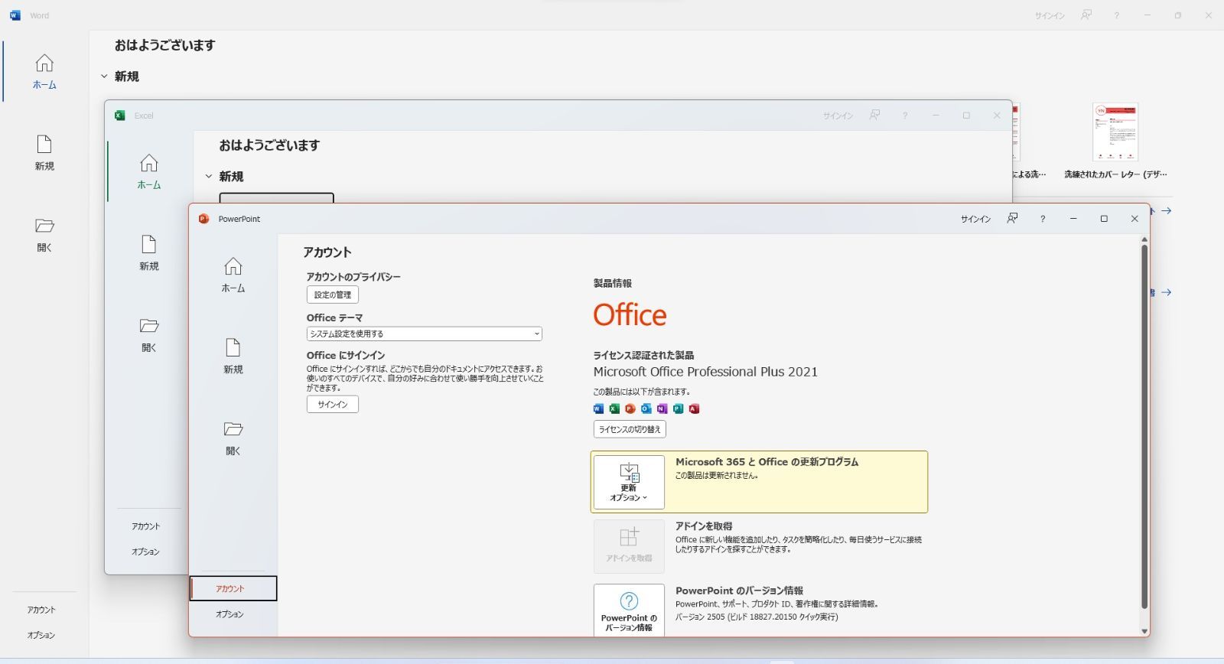This screenshot has height=664, width=1224.
Task: Click OneNote icon in included products row
Action: click(662, 408)
